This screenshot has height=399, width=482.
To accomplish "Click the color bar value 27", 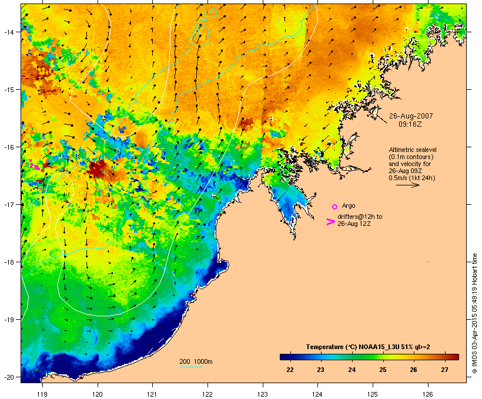I will (444, 370).
